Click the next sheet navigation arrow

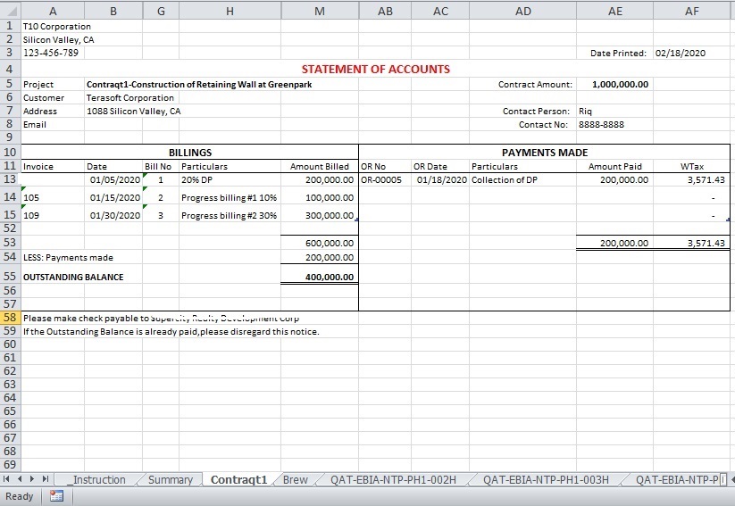(x=33, y=479)
